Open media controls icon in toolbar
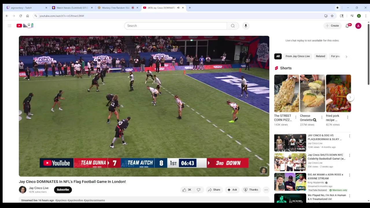 [x=352, y=16]
